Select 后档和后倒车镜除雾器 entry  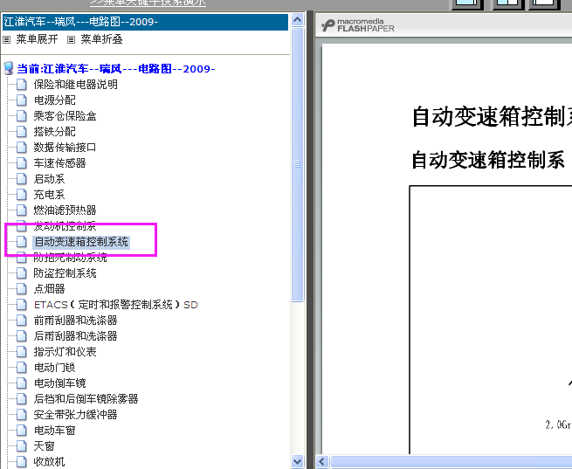click(86, 398)
